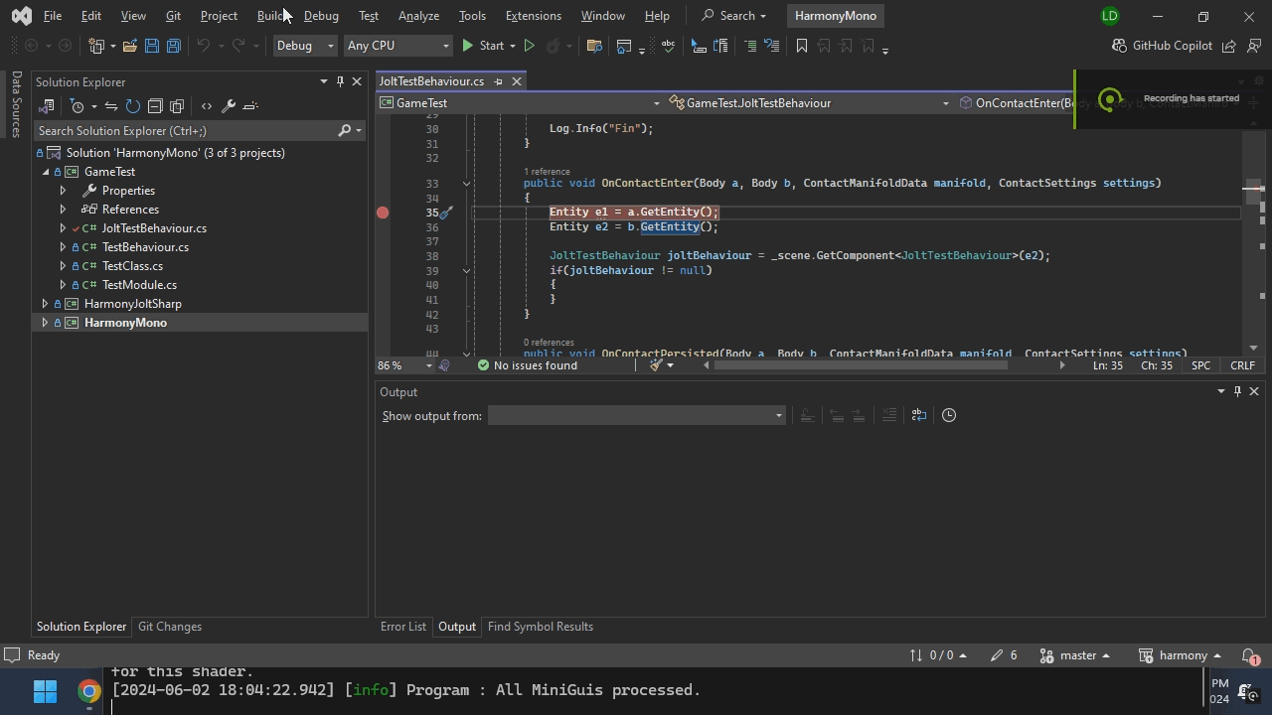
Task: Launch Firefox from the taskbar
Action: 88,691
